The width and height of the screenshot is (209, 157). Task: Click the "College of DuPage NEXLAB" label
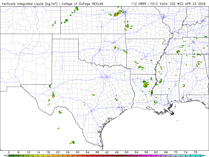pos(82,4)
